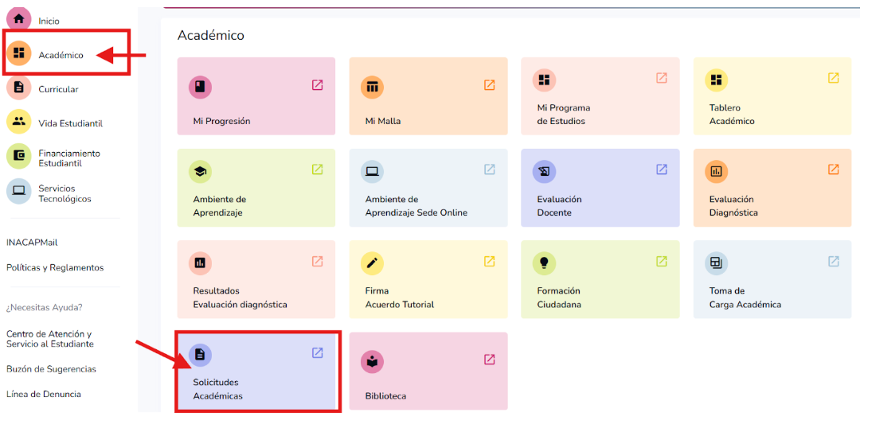Select Académico in the sidebar menu
Screen dimensions: 872x432
point(61,55)
